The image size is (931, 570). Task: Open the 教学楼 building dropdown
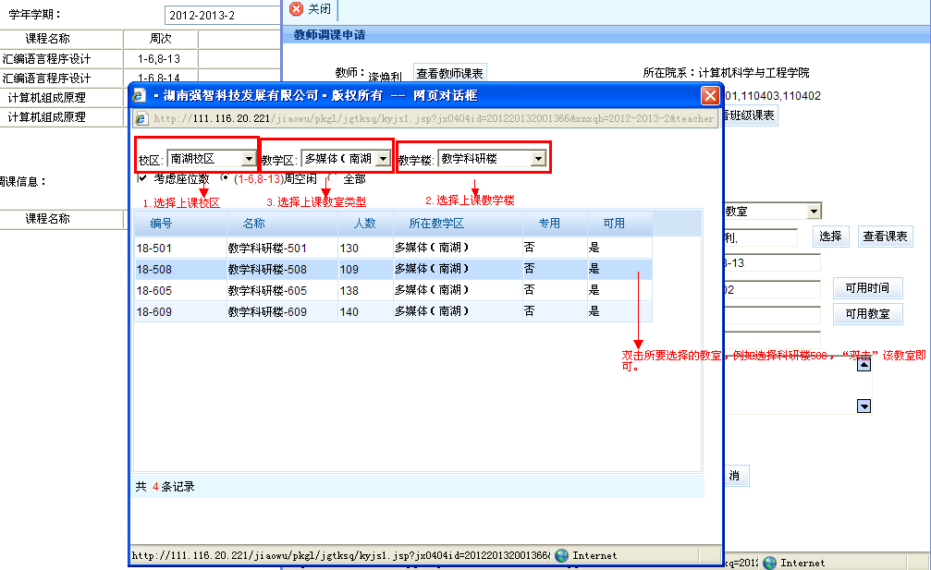tap(538, 159)
